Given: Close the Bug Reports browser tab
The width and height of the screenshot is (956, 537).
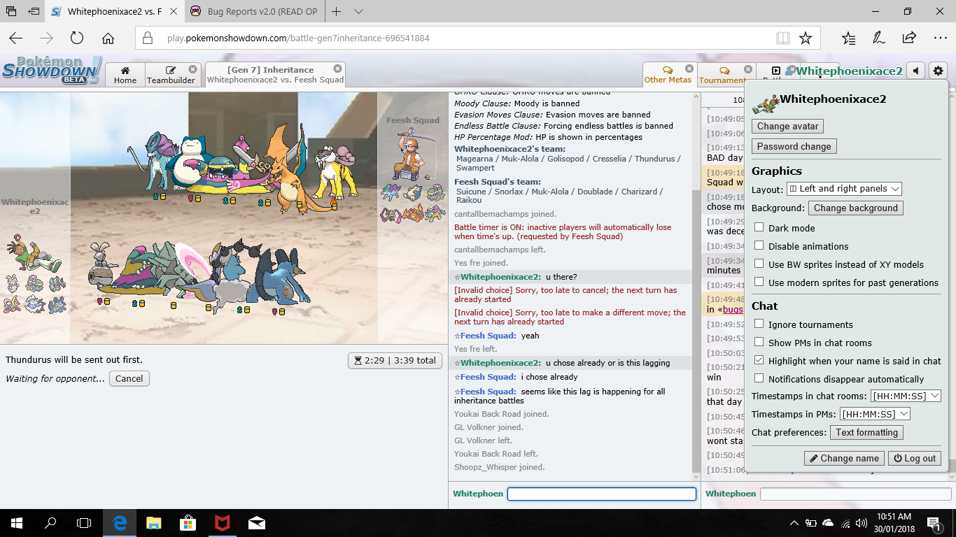Looking at the screenshot, I should point(313,12).
